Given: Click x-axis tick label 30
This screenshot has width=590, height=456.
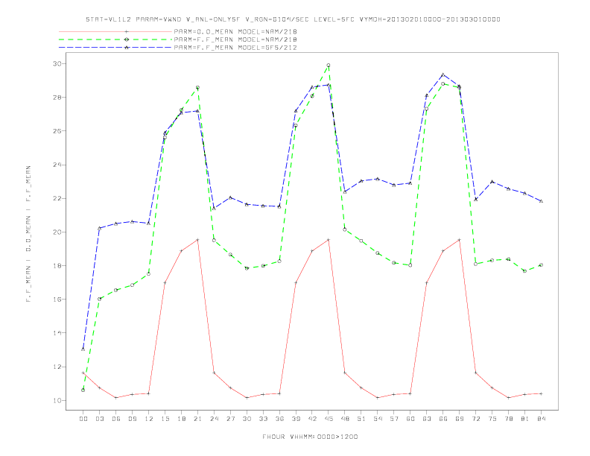Looking at the screenshot, I should point(247,419).
